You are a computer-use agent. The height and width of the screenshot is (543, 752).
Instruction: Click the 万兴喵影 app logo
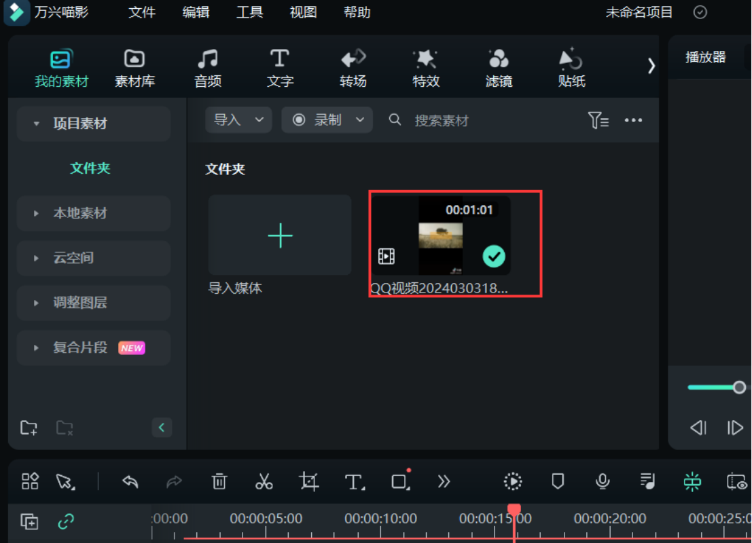16,12
